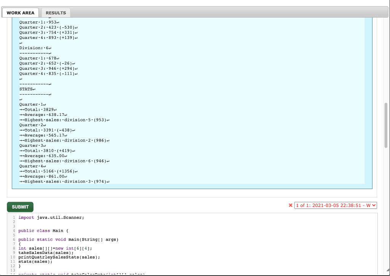This screenshot has width=390, height=276.
Task: Click 'Quarter 4: 893 (+139)' output line
Action: (48, 38)
